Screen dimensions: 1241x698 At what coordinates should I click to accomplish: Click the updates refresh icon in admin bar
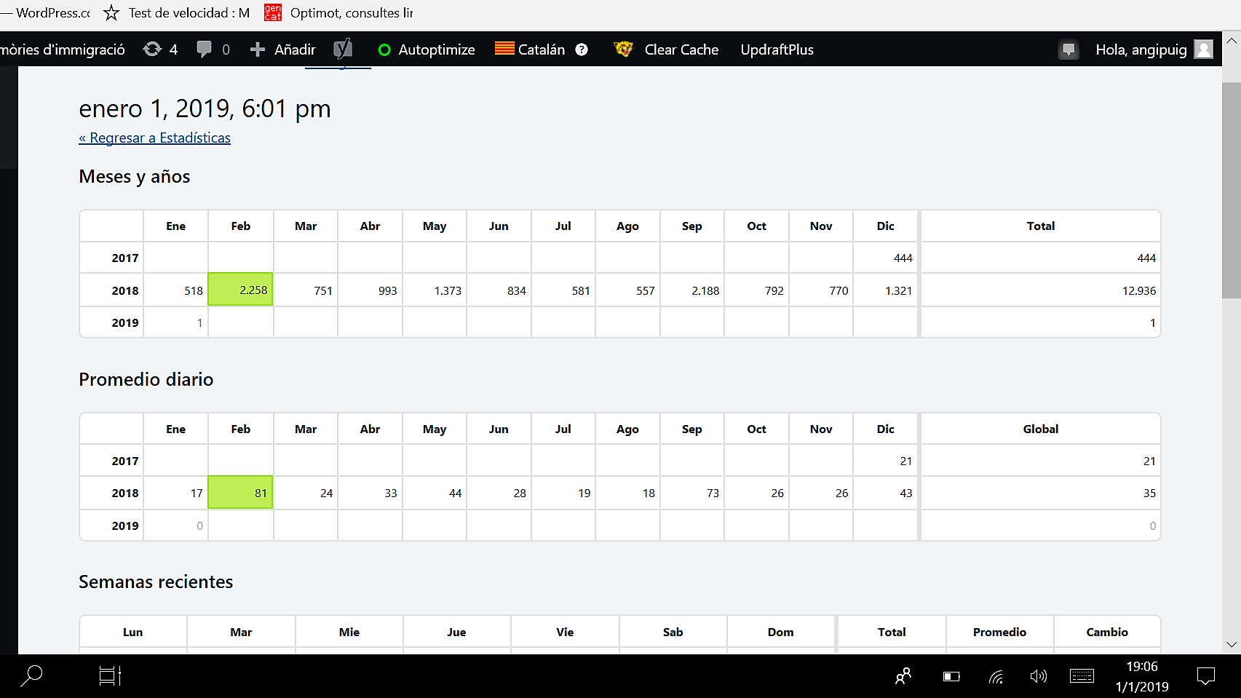click(152, 49)
